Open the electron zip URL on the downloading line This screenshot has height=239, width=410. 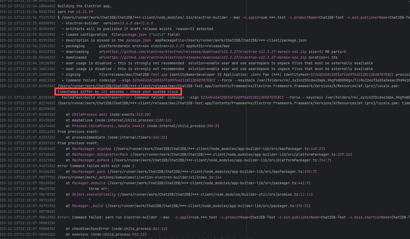[x=207, y=52]
